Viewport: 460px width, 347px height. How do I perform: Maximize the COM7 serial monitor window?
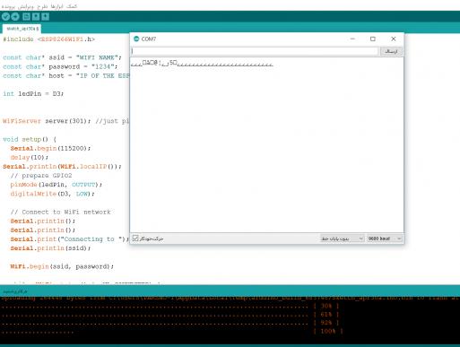coord(373,39)
